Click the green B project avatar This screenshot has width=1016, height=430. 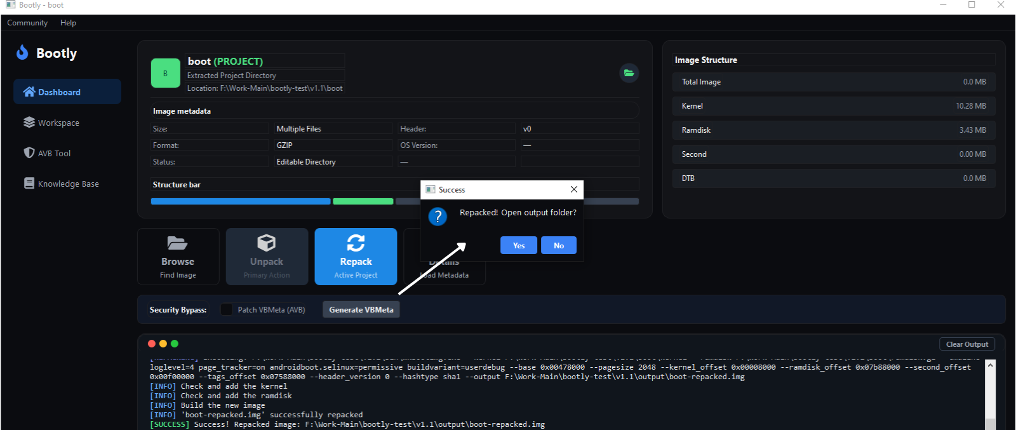pyautogui.click(x=166, y=73)
